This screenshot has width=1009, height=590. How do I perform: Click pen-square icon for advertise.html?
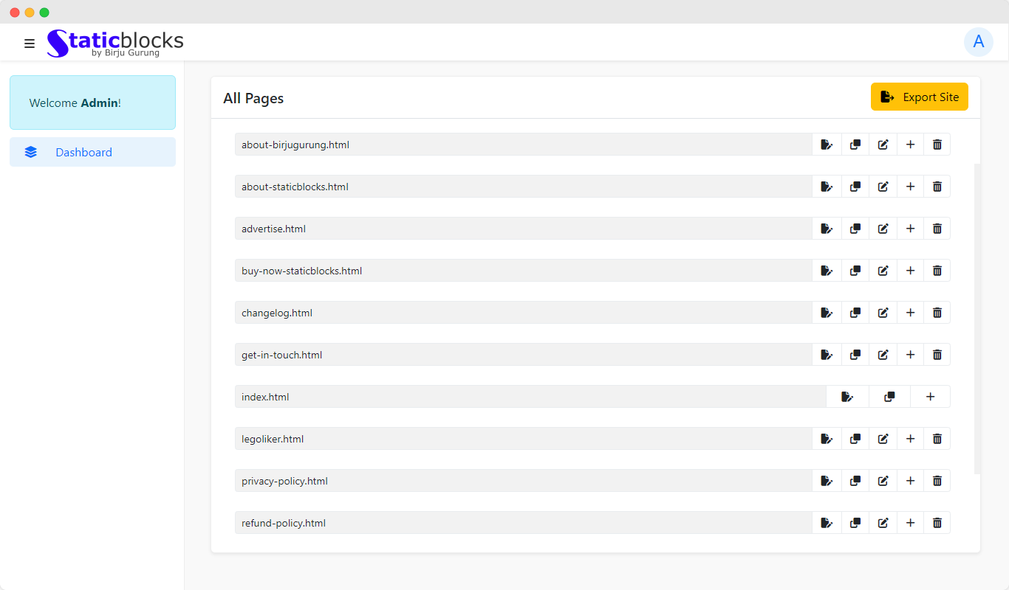pos(883,229)
